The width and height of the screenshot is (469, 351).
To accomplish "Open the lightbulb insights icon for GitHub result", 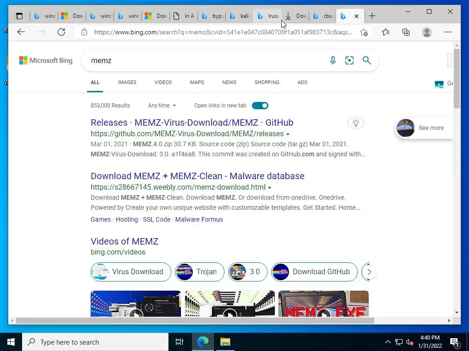I will [355, 122].
